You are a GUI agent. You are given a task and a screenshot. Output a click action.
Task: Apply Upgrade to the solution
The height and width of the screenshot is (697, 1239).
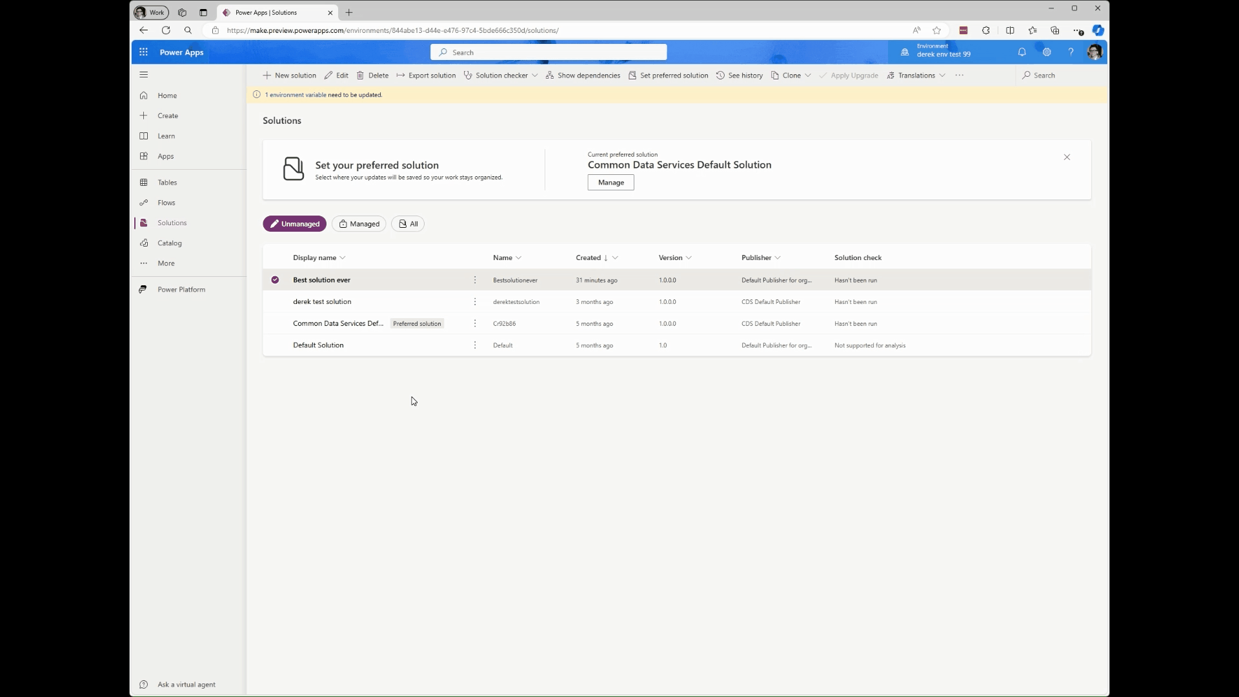[849, 75]
